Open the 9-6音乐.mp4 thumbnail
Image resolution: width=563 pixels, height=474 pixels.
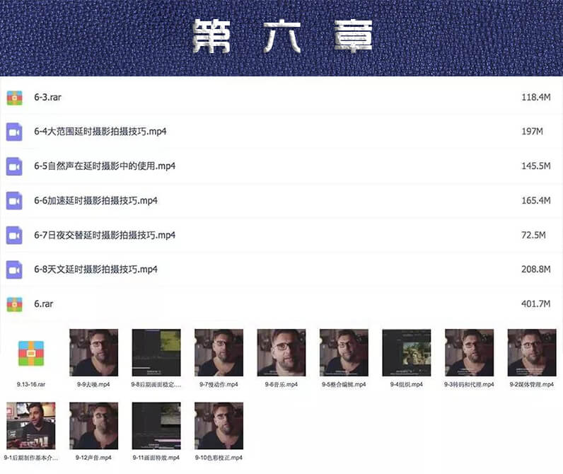click(x=281, y=352)
